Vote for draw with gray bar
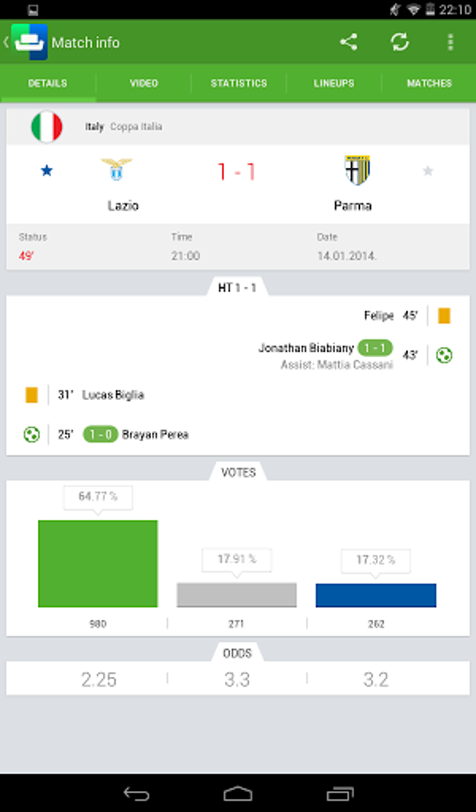This screenshot has width=476, height=812. pos(237,594)
